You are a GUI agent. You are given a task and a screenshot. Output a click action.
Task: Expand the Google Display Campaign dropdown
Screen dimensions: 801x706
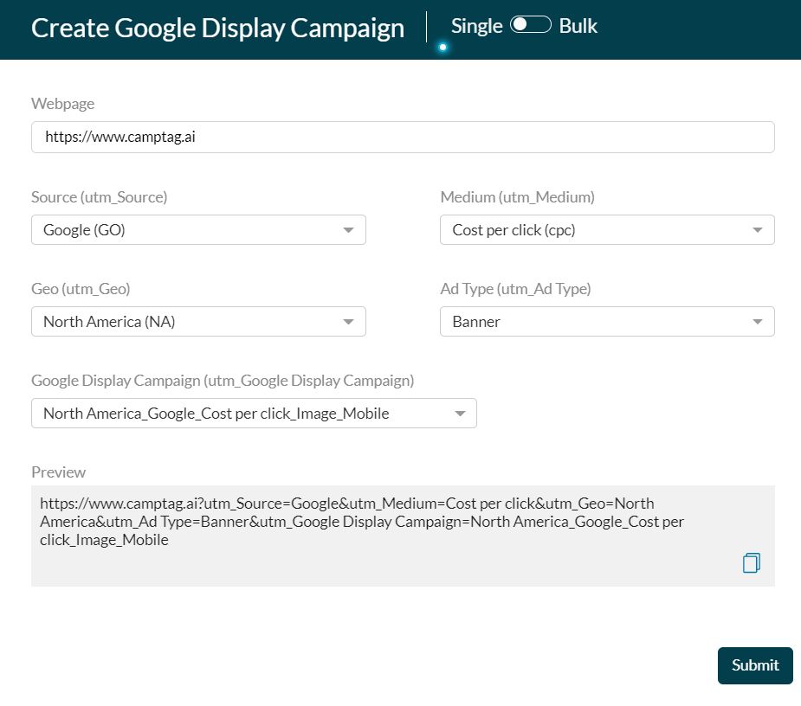coord(254,413)
